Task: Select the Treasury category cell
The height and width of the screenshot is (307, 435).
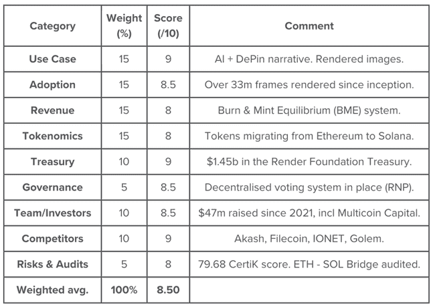Action: tap(52, 161)
